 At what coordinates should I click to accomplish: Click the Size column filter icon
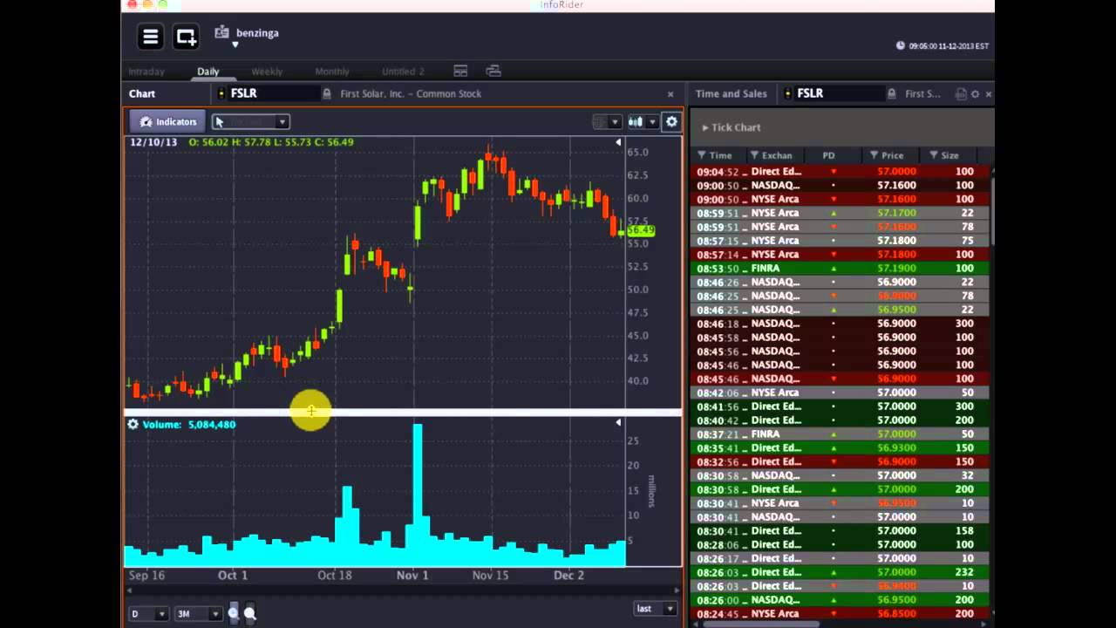933,155
